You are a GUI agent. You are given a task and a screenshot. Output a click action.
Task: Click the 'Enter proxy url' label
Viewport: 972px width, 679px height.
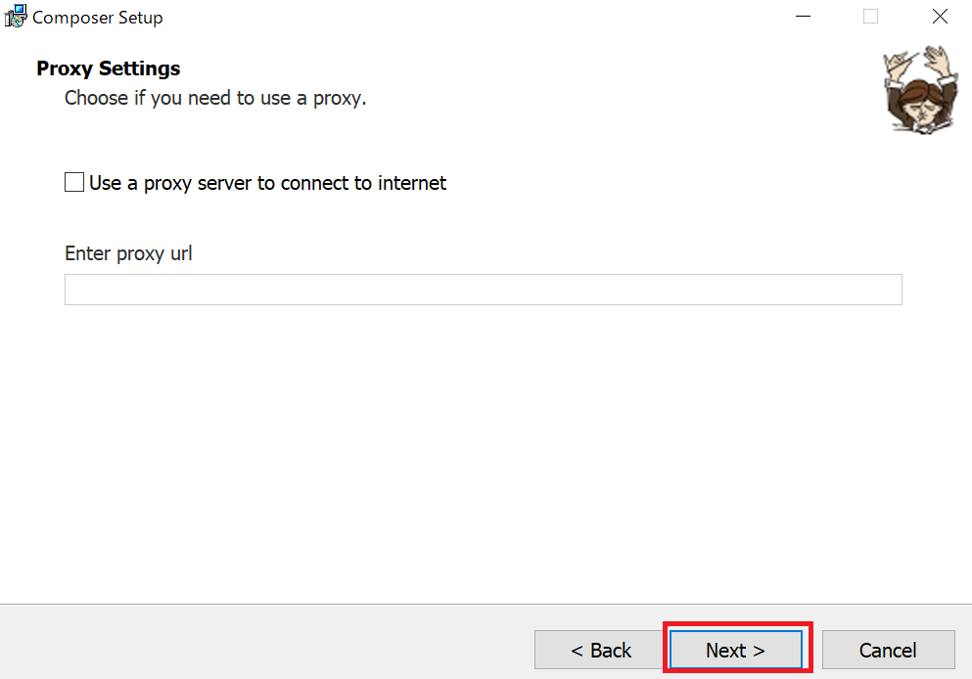click(128, 253)
